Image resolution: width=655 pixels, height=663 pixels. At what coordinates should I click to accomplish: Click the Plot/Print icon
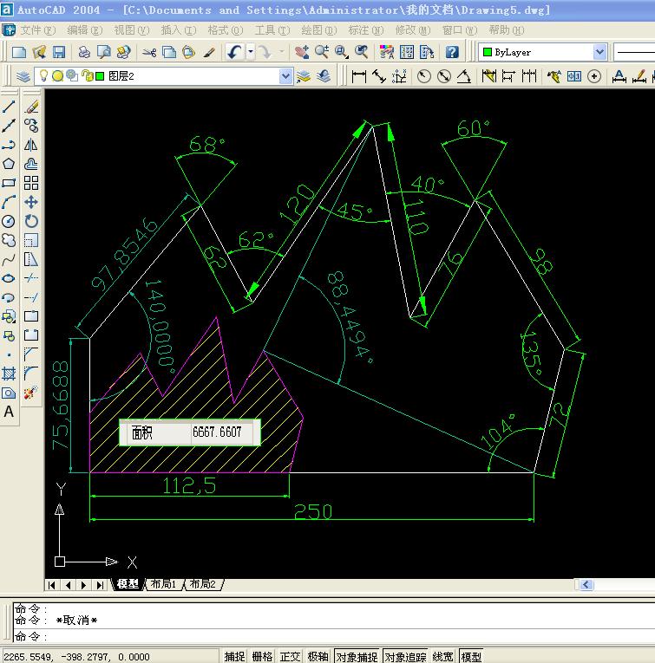pyautogui.click(x=84, y=52)
